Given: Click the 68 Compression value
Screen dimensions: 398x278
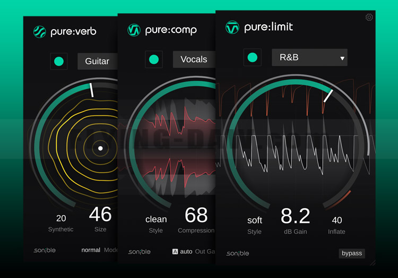Looking at the screenshot, I should point(196,215).
